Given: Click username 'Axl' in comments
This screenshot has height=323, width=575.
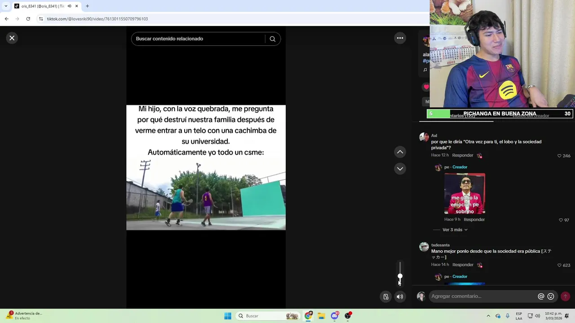Looking at the screenshot, I should 434,135.
